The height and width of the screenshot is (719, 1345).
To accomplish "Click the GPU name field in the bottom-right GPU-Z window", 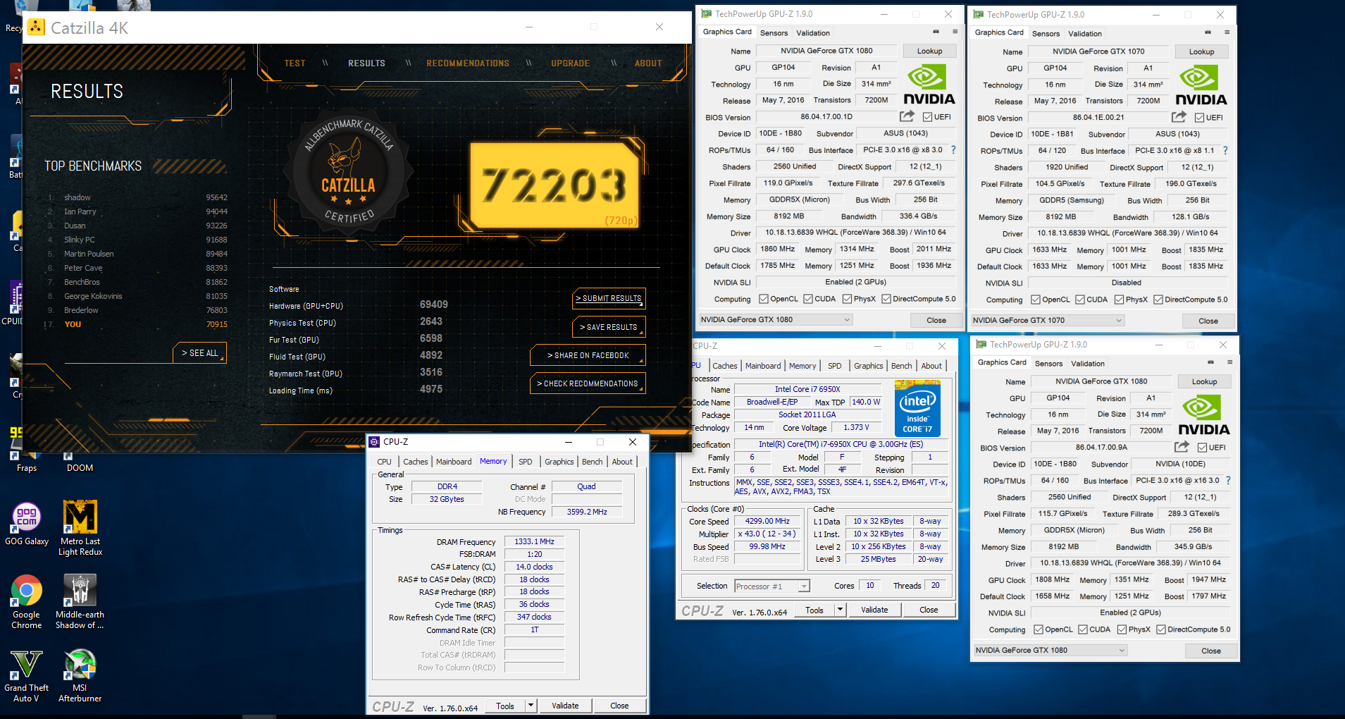I will pos(1101,381).
